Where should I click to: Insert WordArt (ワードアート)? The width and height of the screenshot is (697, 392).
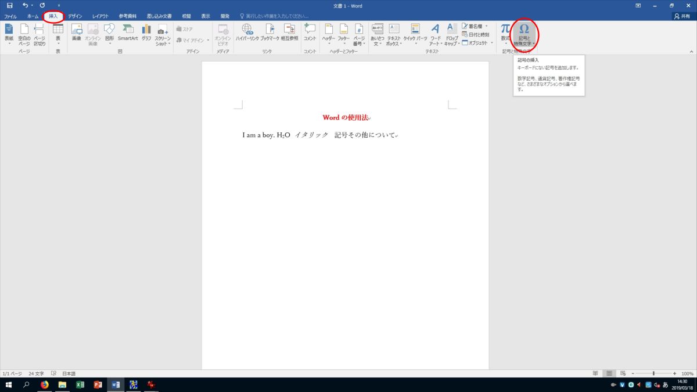(436, 35)
